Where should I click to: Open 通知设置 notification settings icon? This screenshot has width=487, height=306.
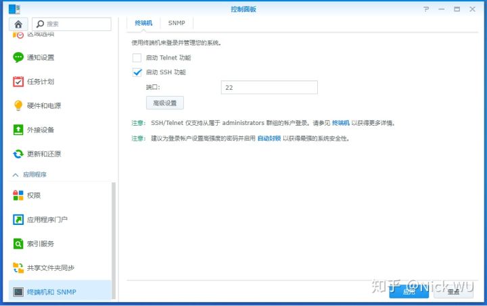coord(18,57)
